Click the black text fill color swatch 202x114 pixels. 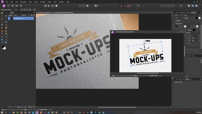click(x=197, y=18)
